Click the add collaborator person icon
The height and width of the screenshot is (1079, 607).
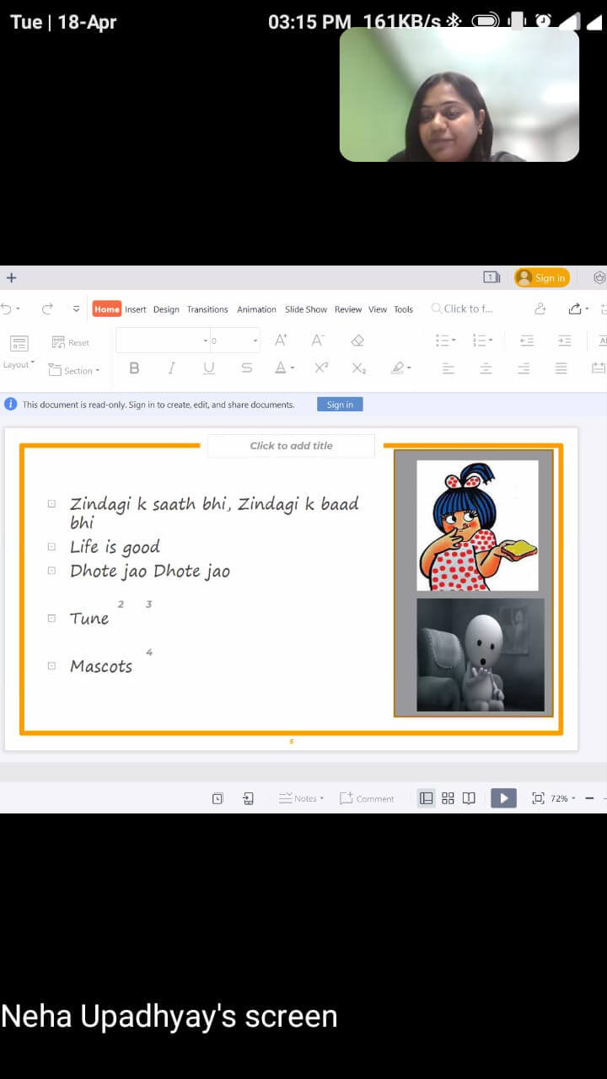(x=540, y=309)
